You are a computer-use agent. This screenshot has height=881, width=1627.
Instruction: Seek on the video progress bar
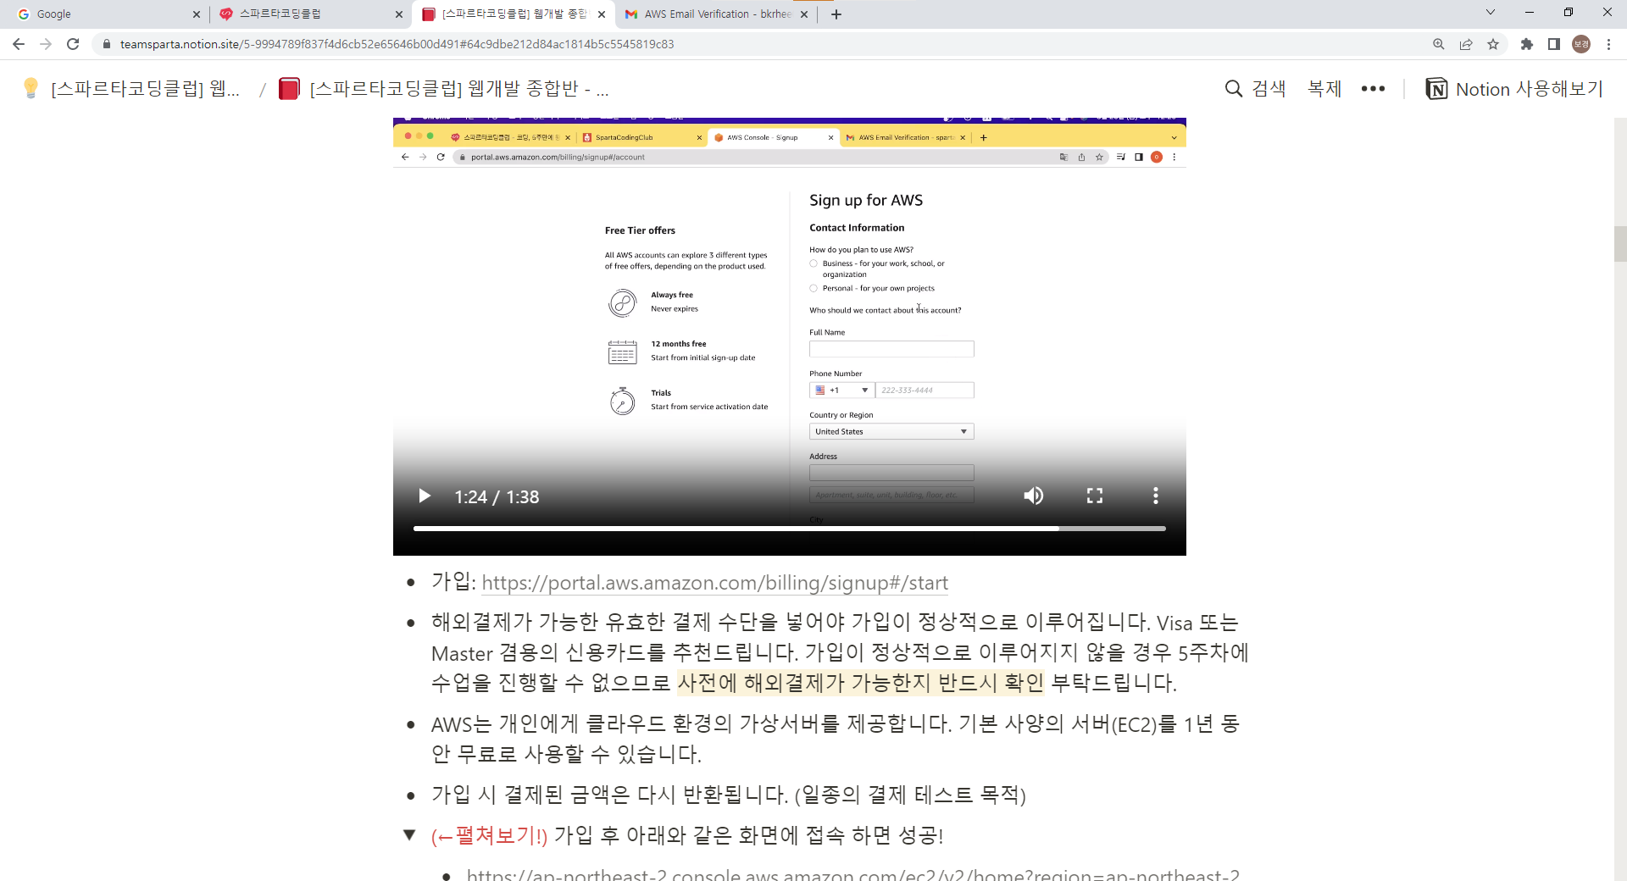pos(790,529)
